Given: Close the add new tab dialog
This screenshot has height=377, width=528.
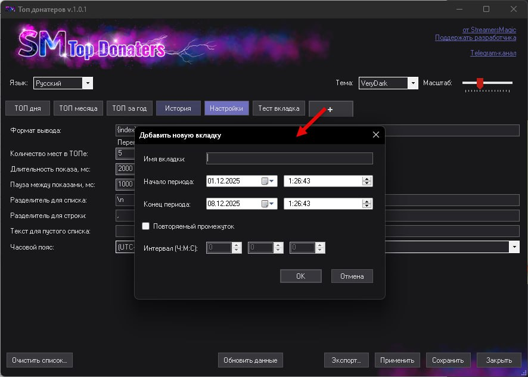Looking at the screenshot, I should [x=375, y=135].
